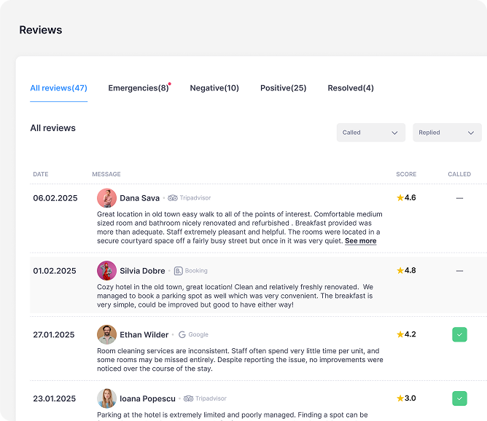487x421 pixels.
Task: Click Silvia Dobre's review text about cozy hotel
Action: [x=235, y=296]
